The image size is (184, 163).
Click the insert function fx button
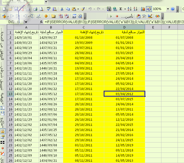pyautogui.click(x=41, y=22)
